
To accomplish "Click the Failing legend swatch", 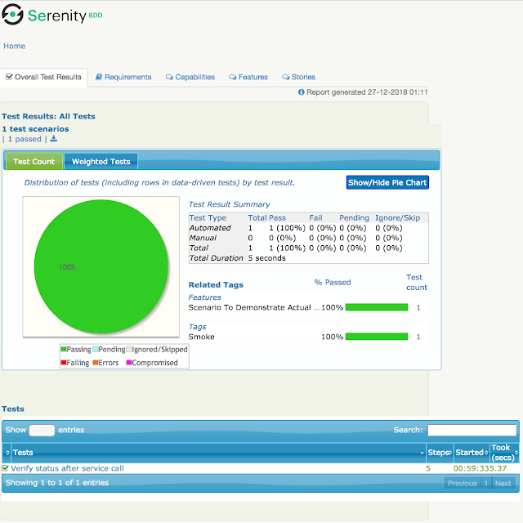I will 64,363.
